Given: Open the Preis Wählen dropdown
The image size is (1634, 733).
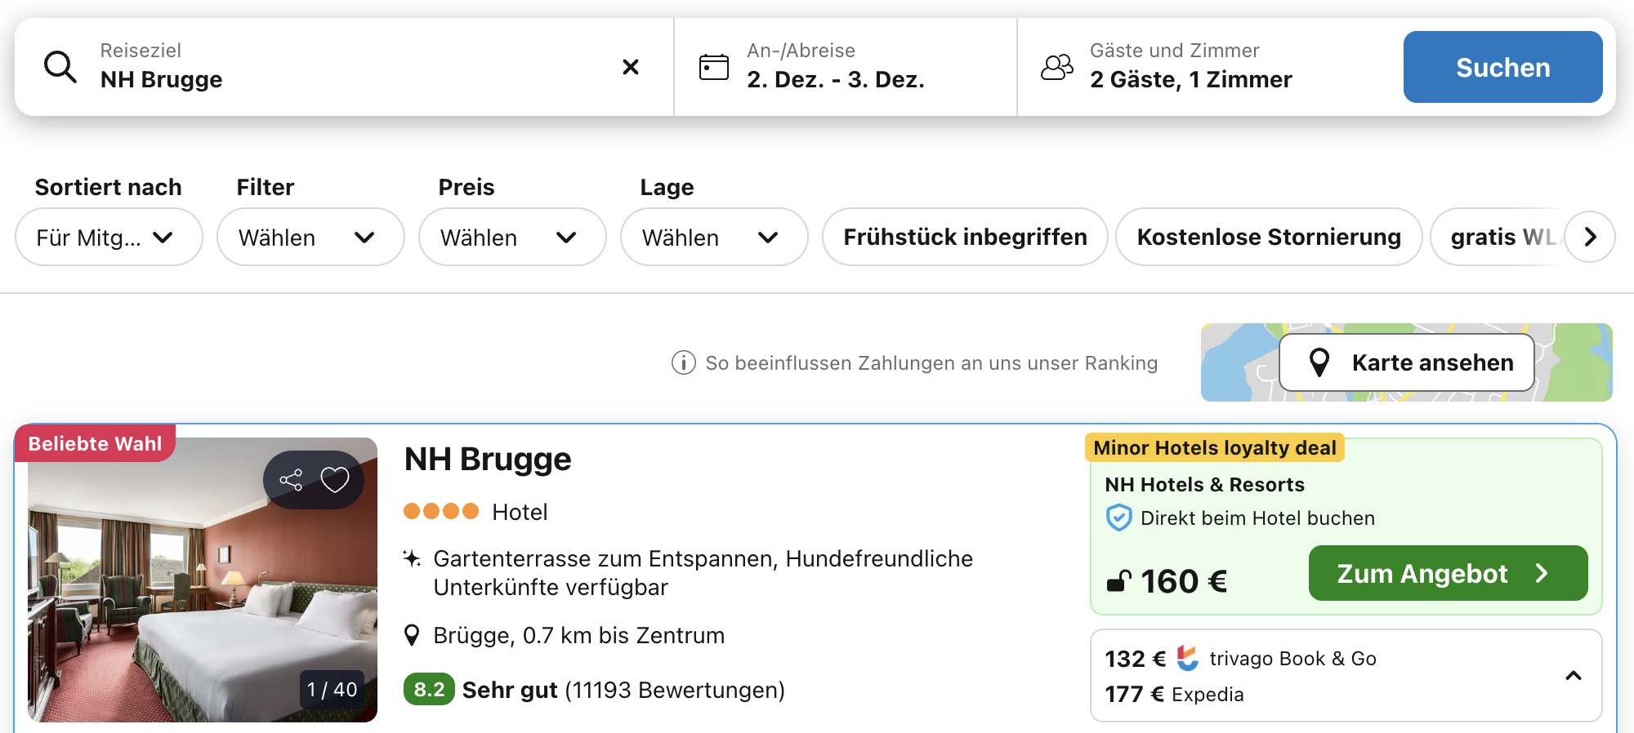Looking at the screenshot, I should [512, 237].
